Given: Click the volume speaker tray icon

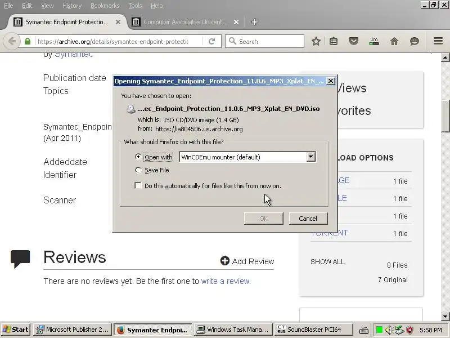Looking at the screenshot, I should pos(389,330).
